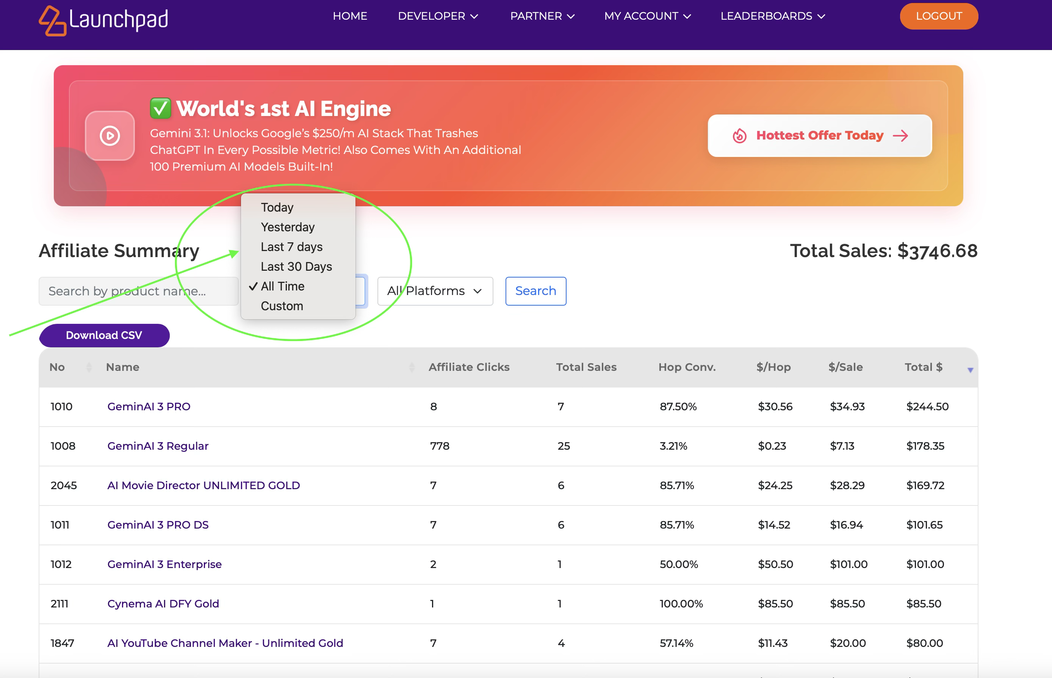This screenshot has height=678, width=1052.
Task: Click the $/Sale column header
Action: coord(845,367)
